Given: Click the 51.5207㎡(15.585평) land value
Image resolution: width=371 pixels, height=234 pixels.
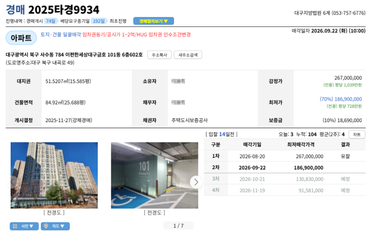Looking at the screenshot, I should tap(68, 81).
